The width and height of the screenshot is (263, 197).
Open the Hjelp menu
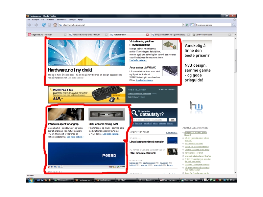point(80,20)
